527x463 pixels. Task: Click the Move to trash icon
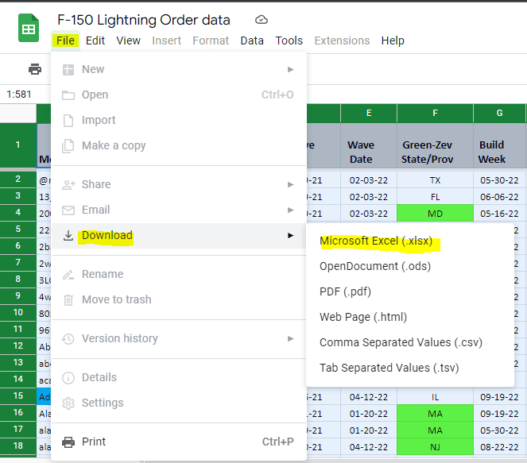68,299
